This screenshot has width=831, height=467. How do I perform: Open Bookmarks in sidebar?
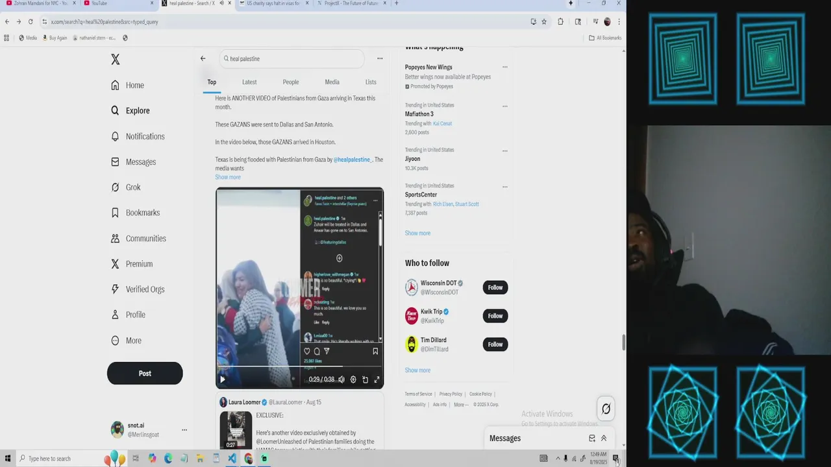(134, 213)
